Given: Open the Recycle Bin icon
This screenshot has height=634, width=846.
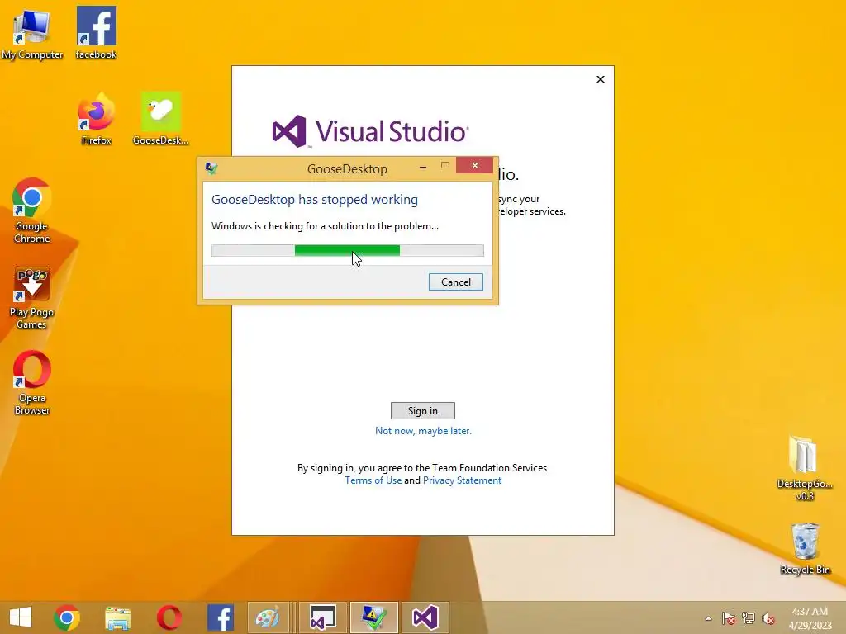Looking at the screenshot, I should 805,549.
